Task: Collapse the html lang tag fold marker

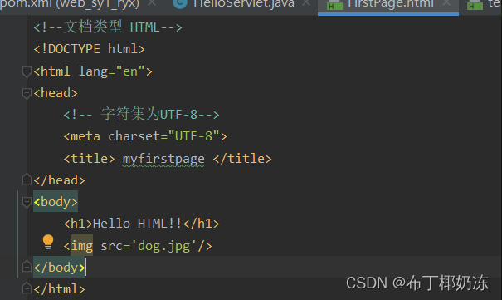Action: point(27,71)
